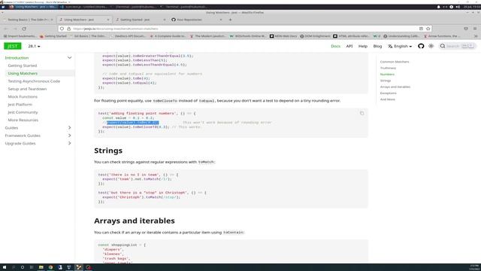Go back in Firefox history

pos(6,29)
